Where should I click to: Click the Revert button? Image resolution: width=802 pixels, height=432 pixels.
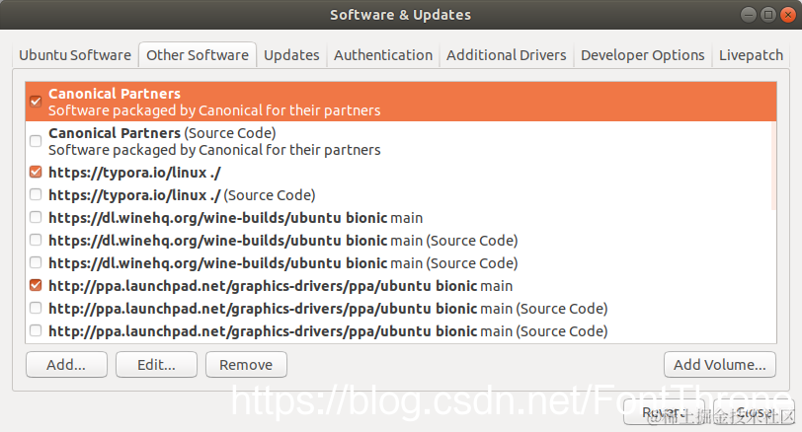coord(664,412)
